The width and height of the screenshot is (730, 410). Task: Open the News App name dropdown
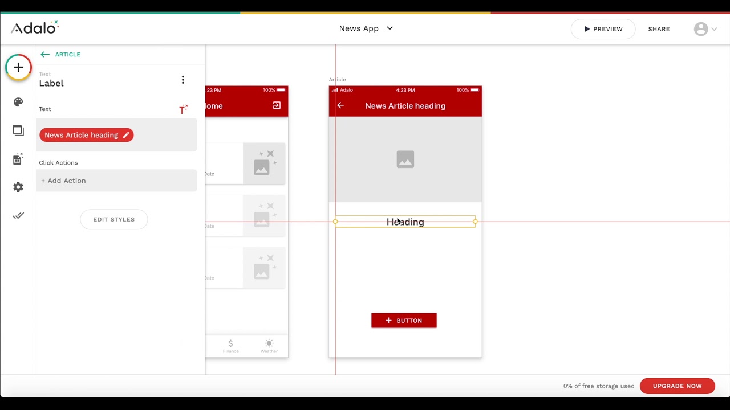[x=366, y=28]
